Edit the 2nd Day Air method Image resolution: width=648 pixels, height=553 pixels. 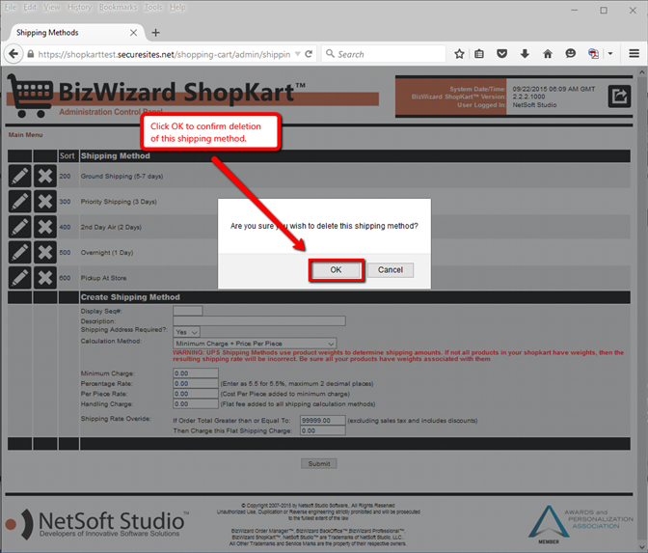(20, 227)
